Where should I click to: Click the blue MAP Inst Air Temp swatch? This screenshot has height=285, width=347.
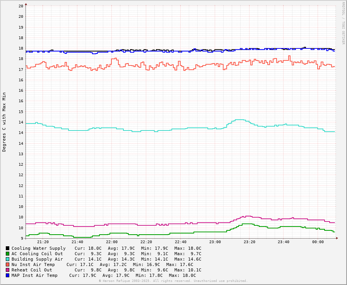(7, 275)
